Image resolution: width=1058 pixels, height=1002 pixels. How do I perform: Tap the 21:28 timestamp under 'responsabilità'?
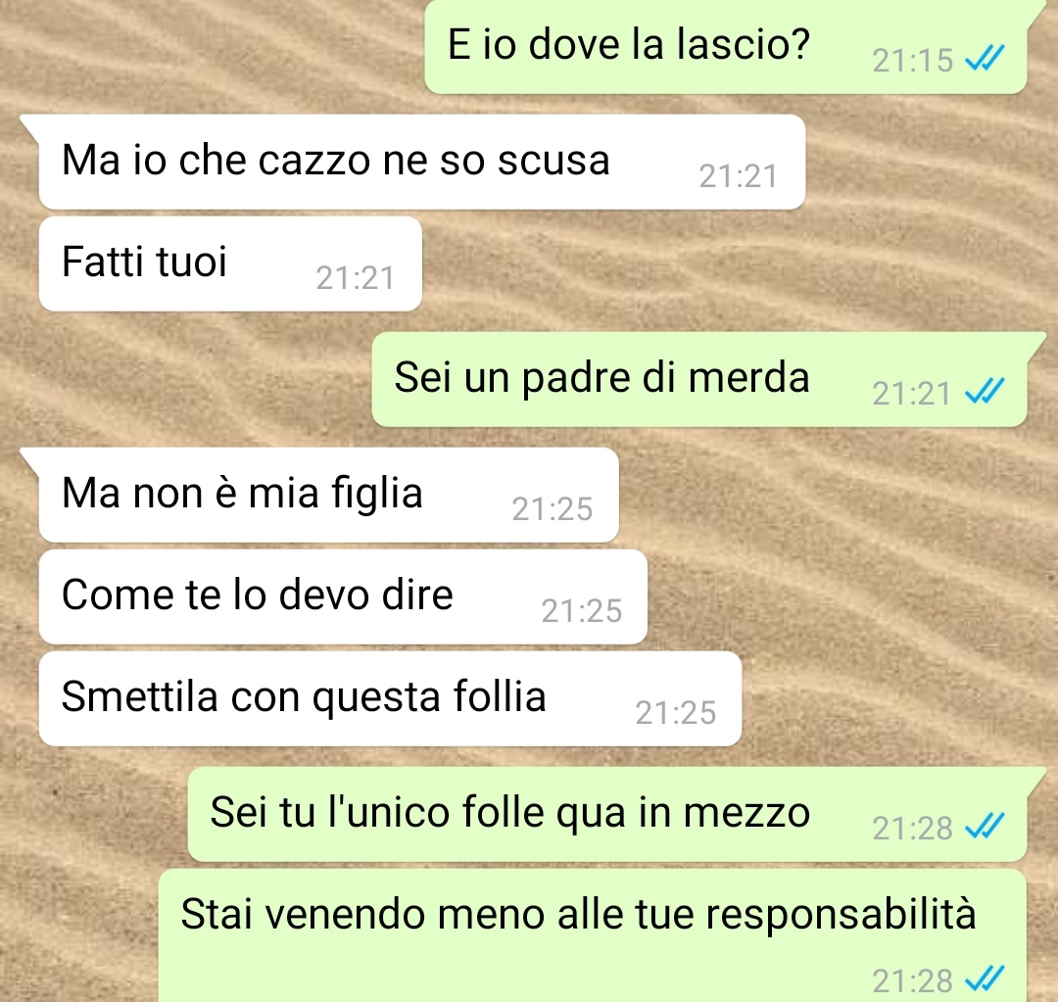click(x=912, y=981)
